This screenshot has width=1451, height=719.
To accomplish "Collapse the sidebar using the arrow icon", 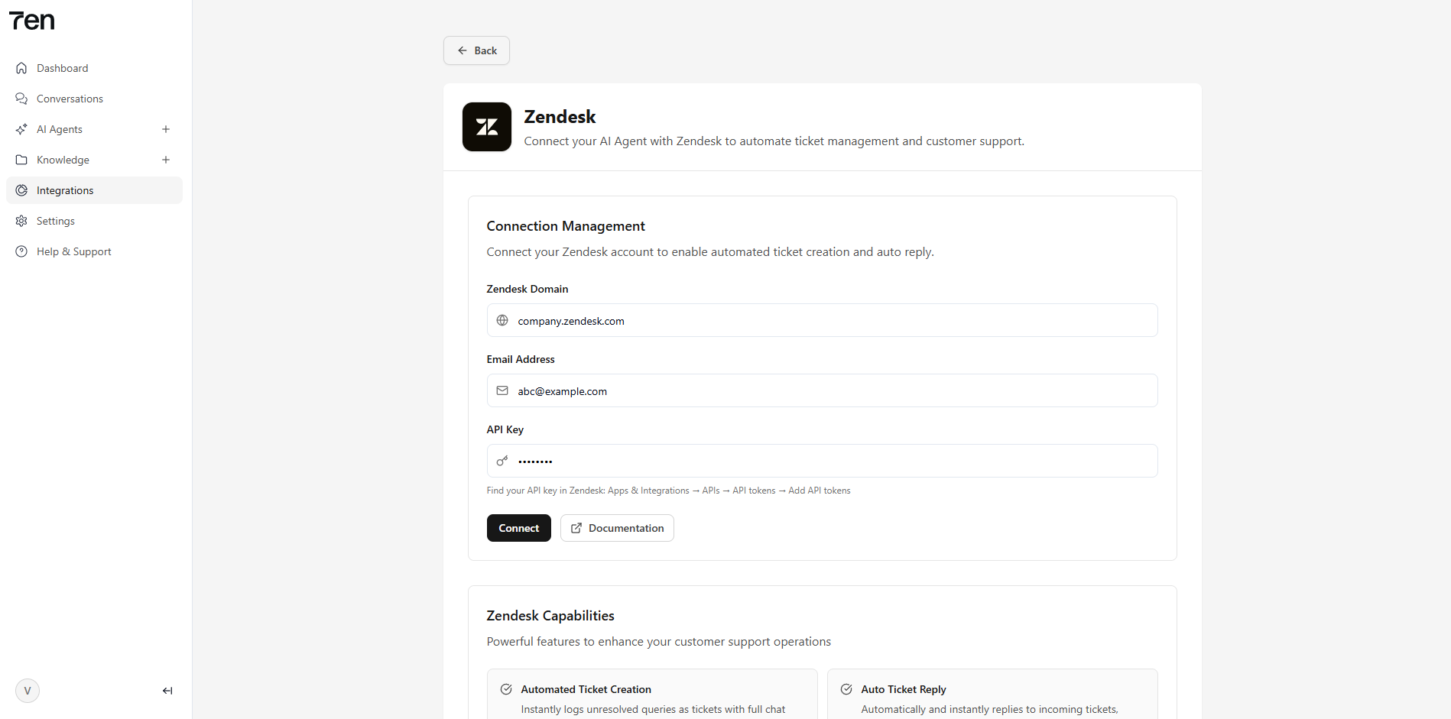I will point(167,691).
